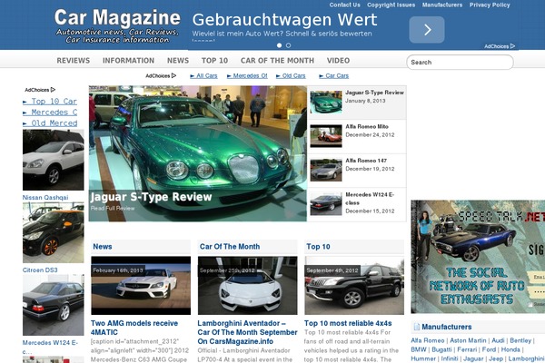Screen dimensions: 545x363
Task: Open the Reviews menu
Action: [73, 61]
